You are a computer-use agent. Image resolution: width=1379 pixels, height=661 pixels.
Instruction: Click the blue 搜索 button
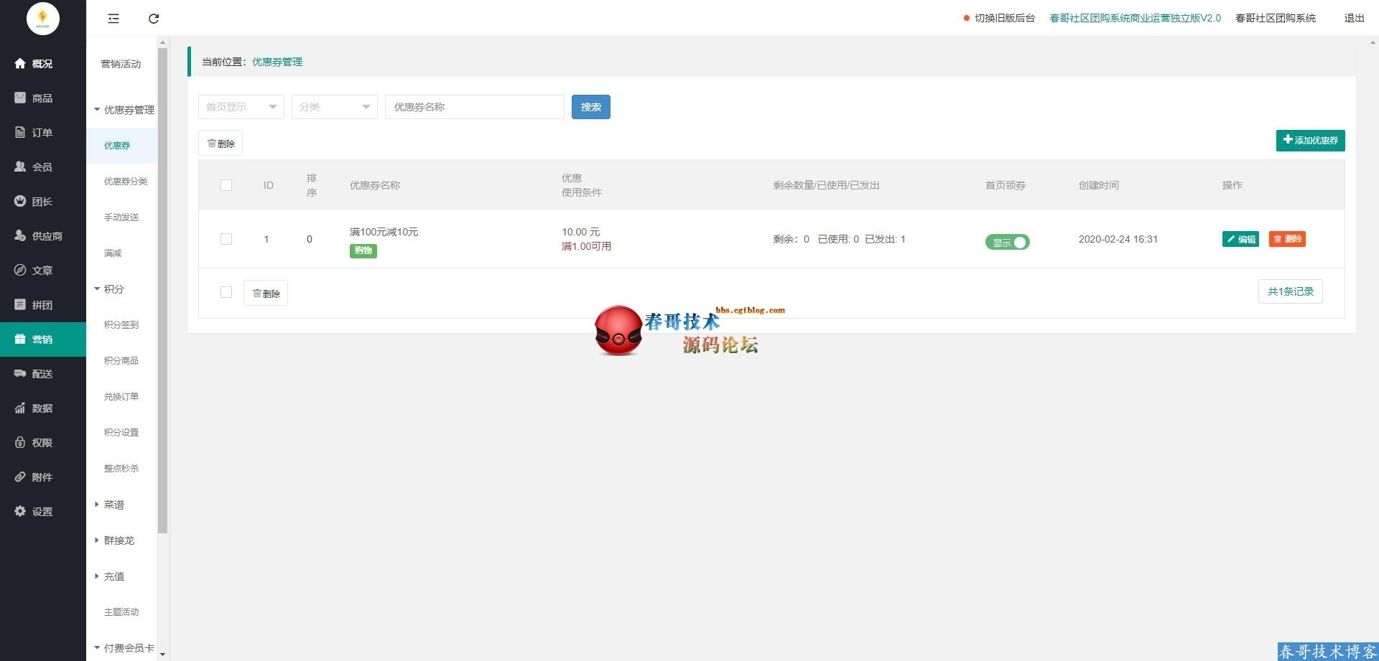[x=590, y=107]
